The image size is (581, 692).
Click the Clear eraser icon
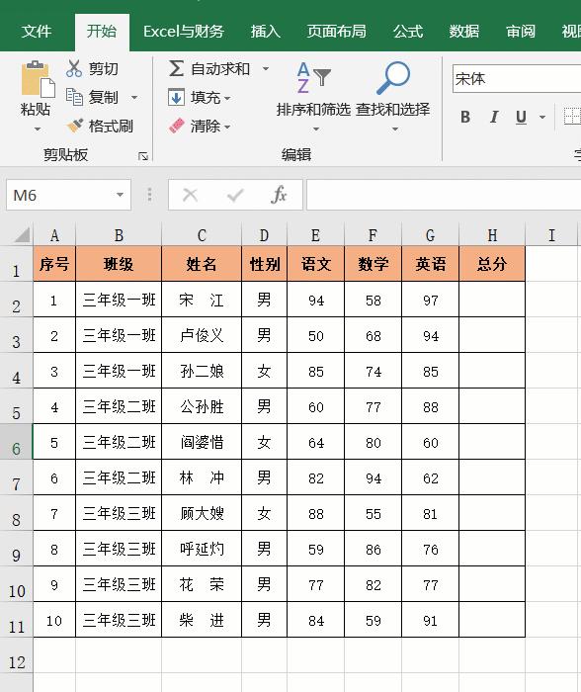click(x=177, y=127)
